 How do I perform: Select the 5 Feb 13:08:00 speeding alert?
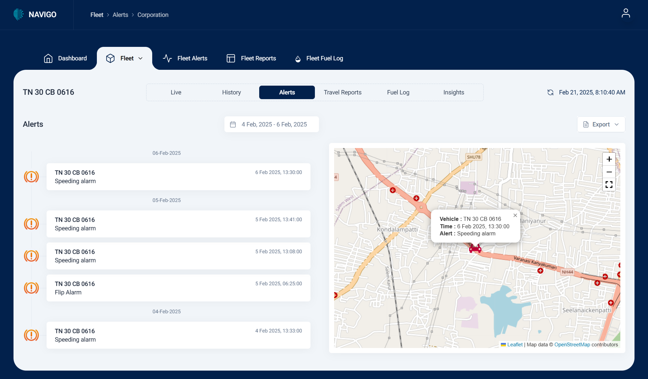(x=178, y=256)
